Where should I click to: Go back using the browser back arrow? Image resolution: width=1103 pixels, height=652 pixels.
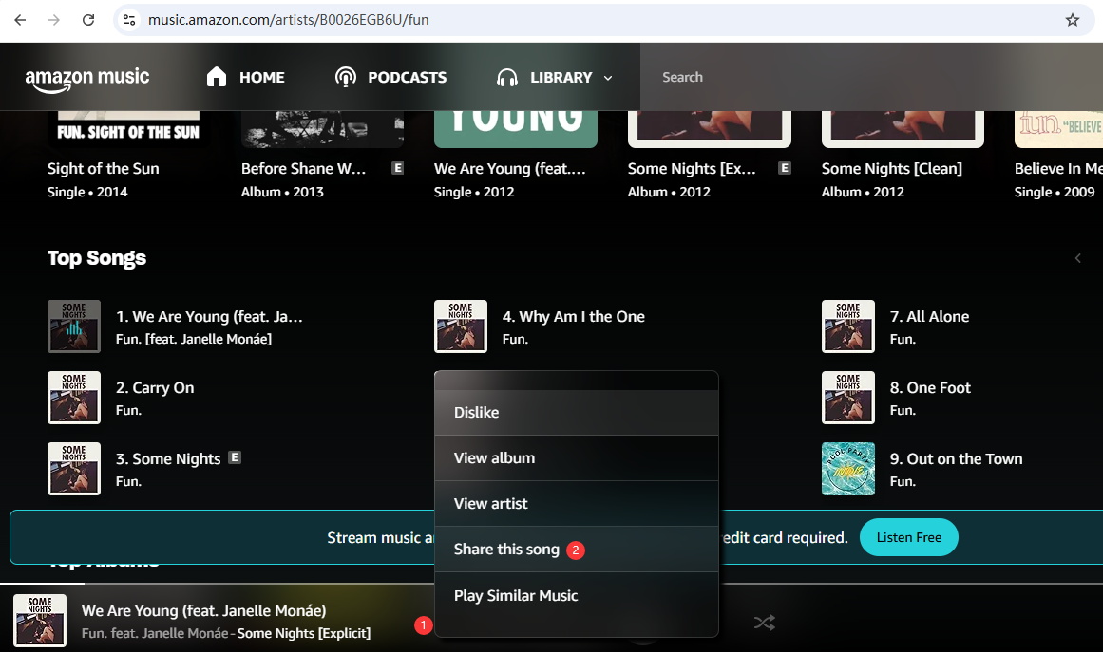(x=20, y=20)
